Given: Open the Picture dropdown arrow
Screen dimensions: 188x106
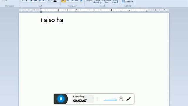Looking at the screenshot, I should click(x=89, y=2).
